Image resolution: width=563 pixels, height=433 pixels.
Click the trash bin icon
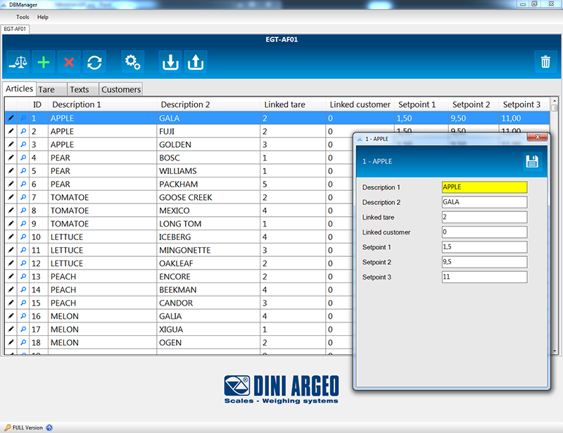[x=545, y=62]
